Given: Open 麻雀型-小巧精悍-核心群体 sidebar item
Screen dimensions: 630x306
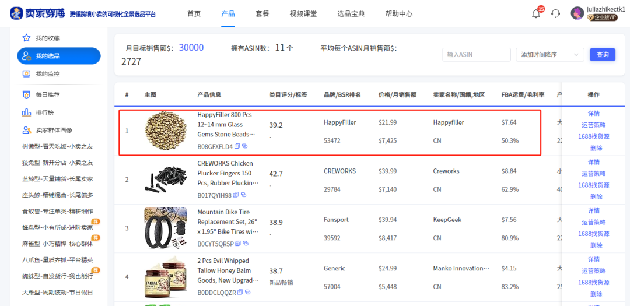Looking at the screenshot, I should pyautogui.click(x=58, y=244).
